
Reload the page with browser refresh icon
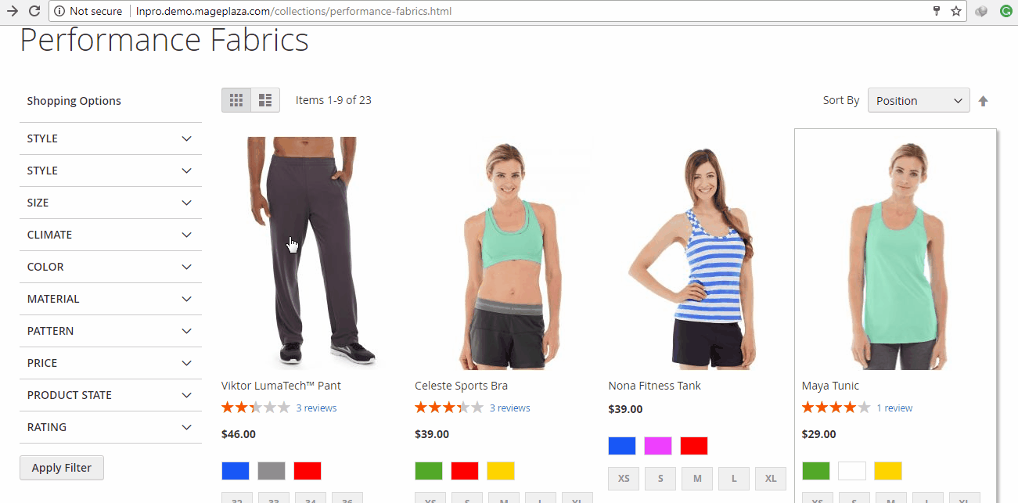[x=34, y=11]
